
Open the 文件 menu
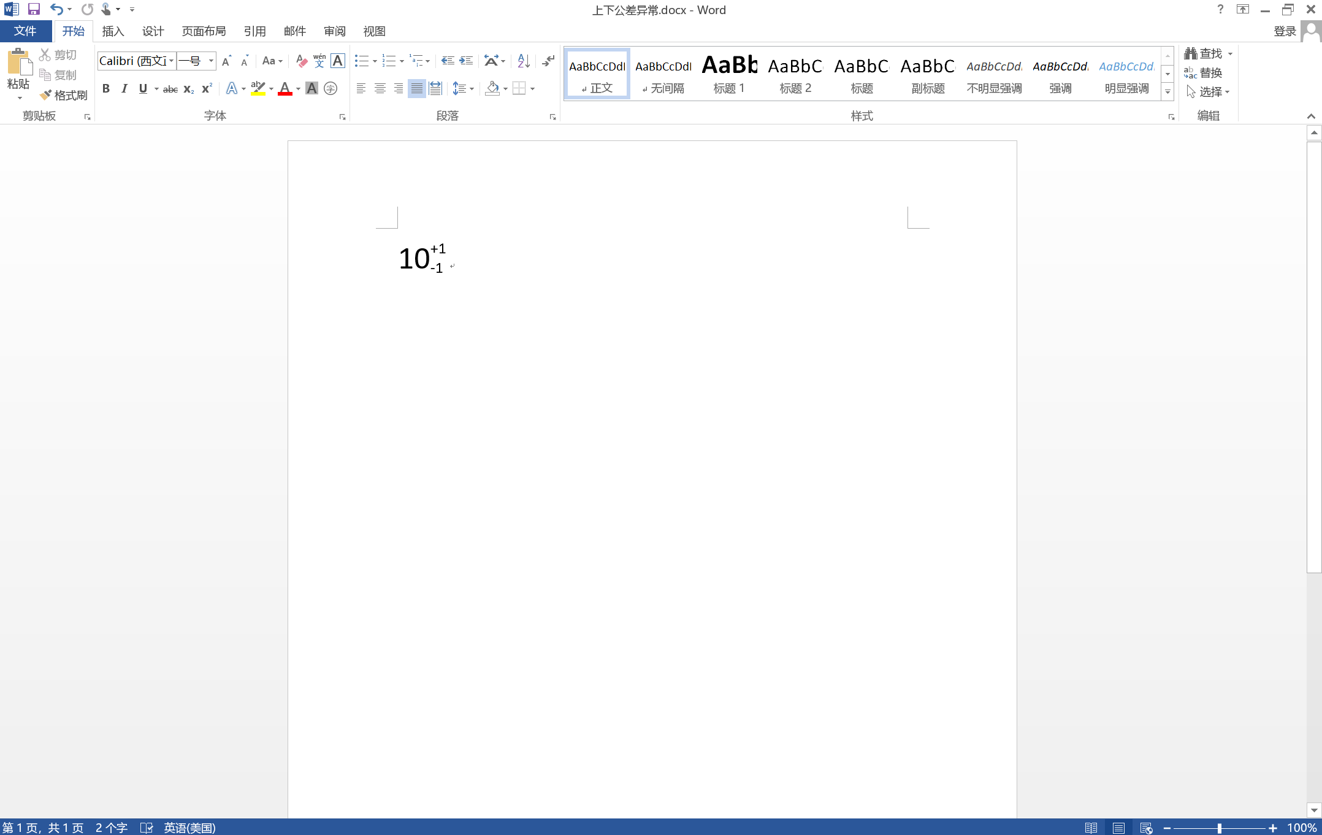pos(25,31)
